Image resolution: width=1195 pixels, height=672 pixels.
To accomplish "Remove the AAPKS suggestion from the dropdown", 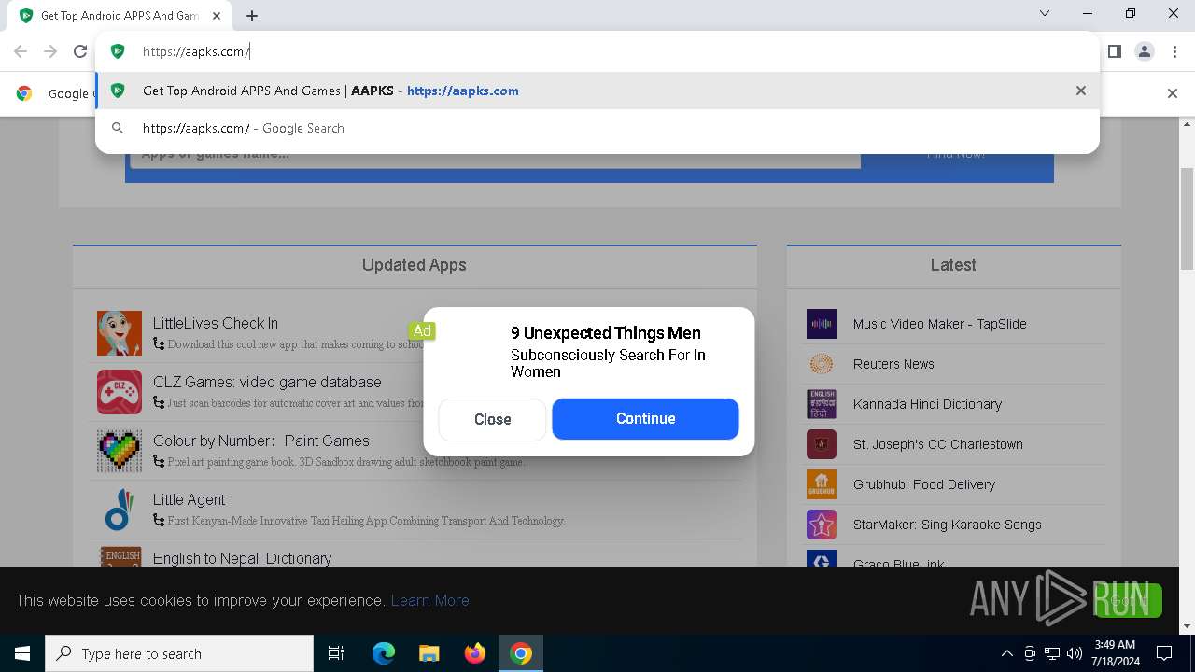I will click(x=1080, y=91).
